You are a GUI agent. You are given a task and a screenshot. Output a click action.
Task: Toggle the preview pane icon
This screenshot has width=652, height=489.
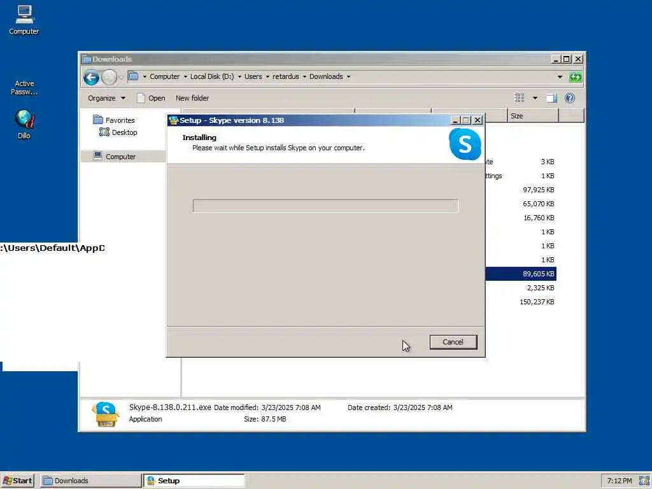[x=551, y=98]
